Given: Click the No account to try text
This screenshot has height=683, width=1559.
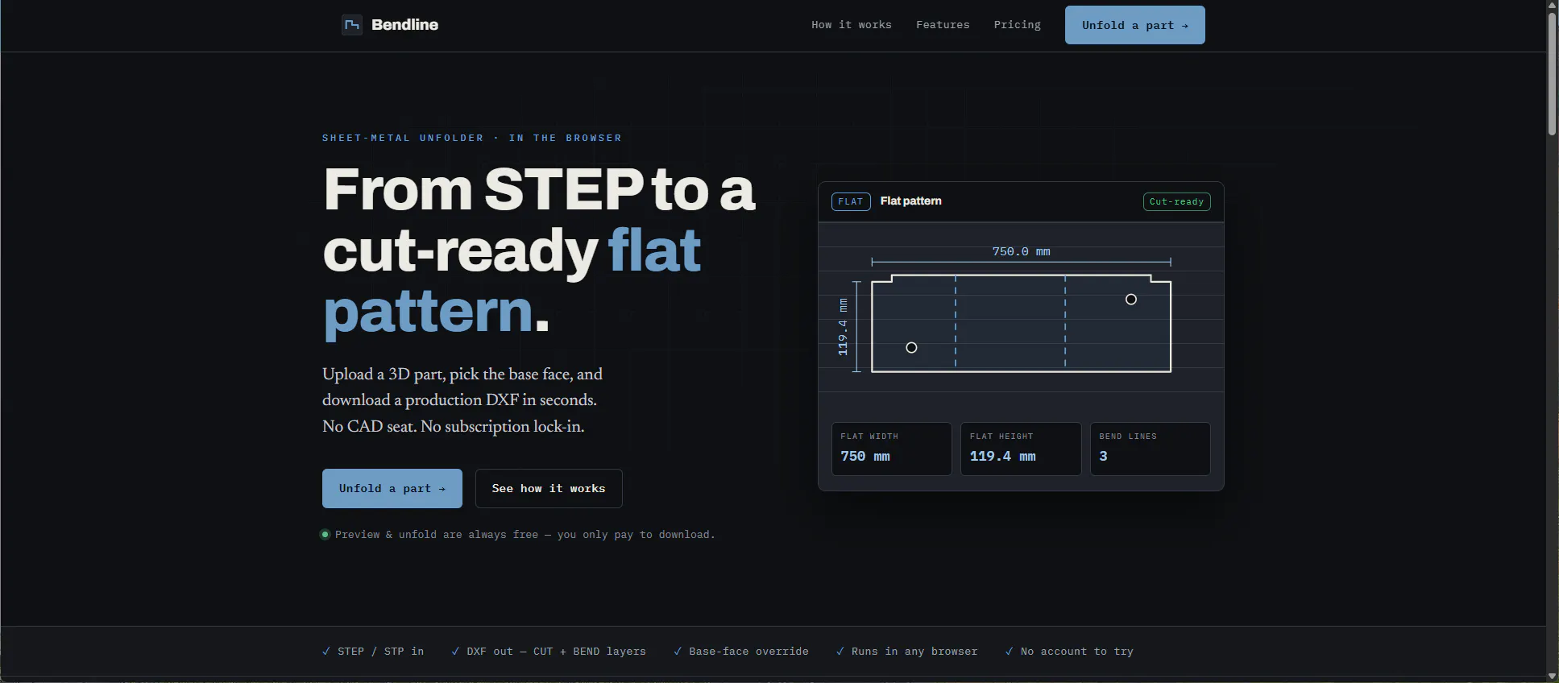Looking at the screenshot, I should point(1076,652).
